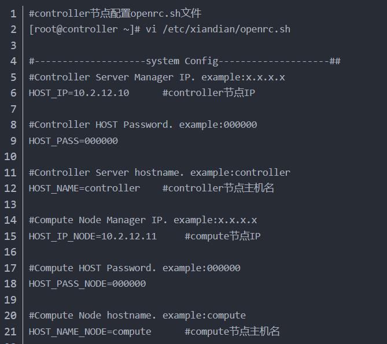Click the HOST_NAME=controller assignment
This screenshot has height=344, width=387.
84,188
